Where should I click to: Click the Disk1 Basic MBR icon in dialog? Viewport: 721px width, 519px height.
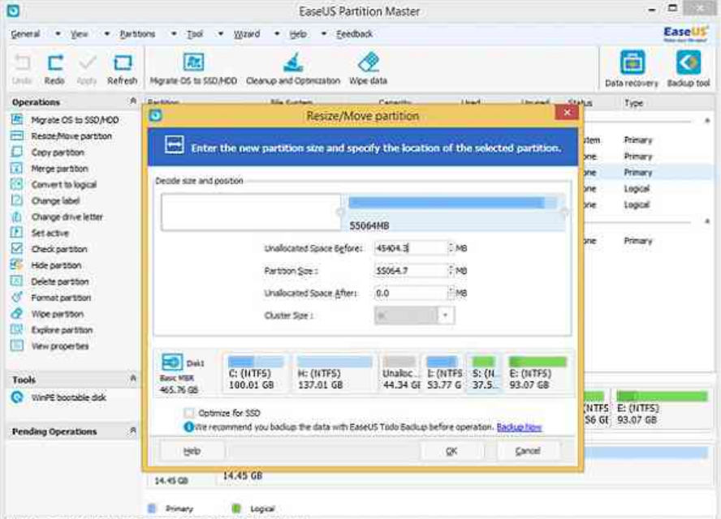coord(172,362)
